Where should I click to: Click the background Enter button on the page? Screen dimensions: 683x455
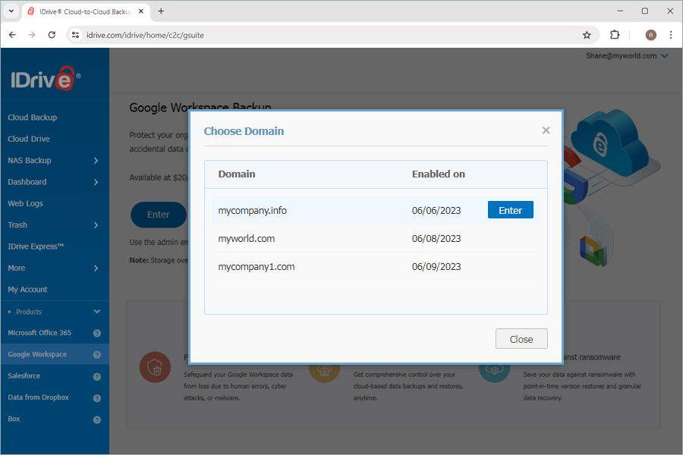coord(158,215)
